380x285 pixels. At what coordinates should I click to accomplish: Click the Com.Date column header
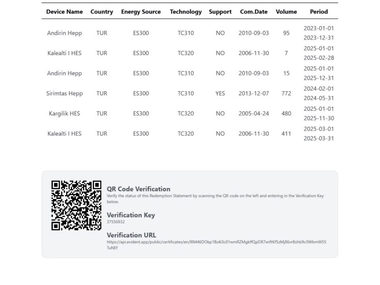point(254,11)
